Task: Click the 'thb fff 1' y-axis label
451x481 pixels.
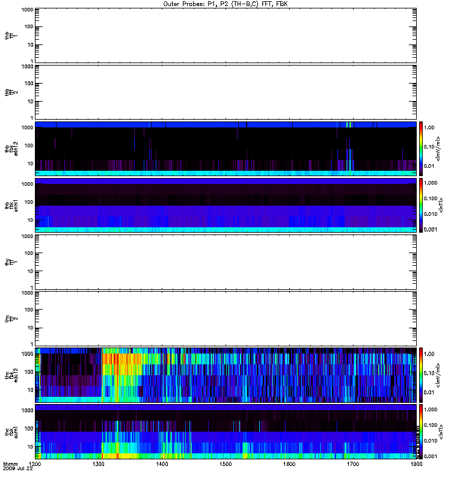Action: pyautogui.click(x=11, y=35)
